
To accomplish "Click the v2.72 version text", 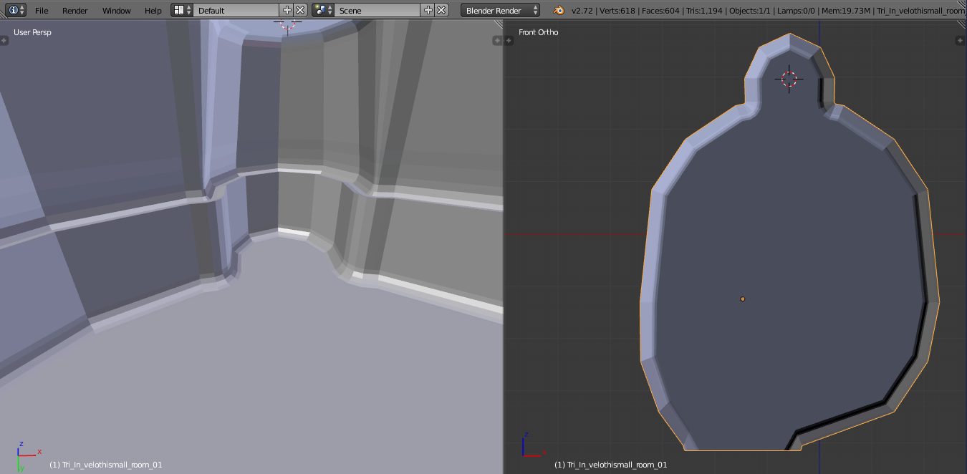I will click(582, 11).
